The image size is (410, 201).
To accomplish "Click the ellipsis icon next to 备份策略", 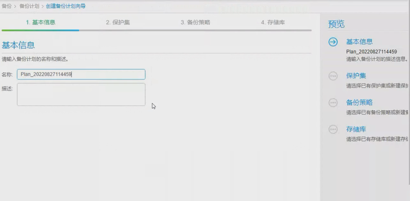I will (333, 103).
